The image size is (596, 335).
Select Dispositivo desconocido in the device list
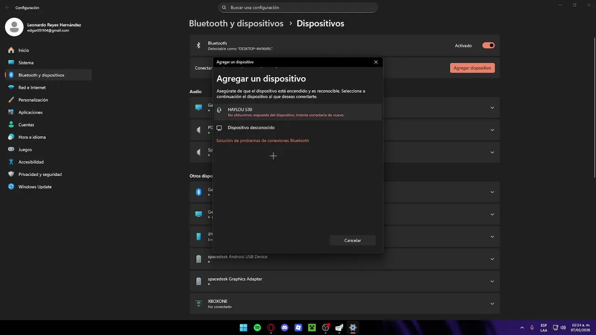coord(298,128)
